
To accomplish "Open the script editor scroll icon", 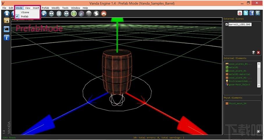I will point(96,14).
